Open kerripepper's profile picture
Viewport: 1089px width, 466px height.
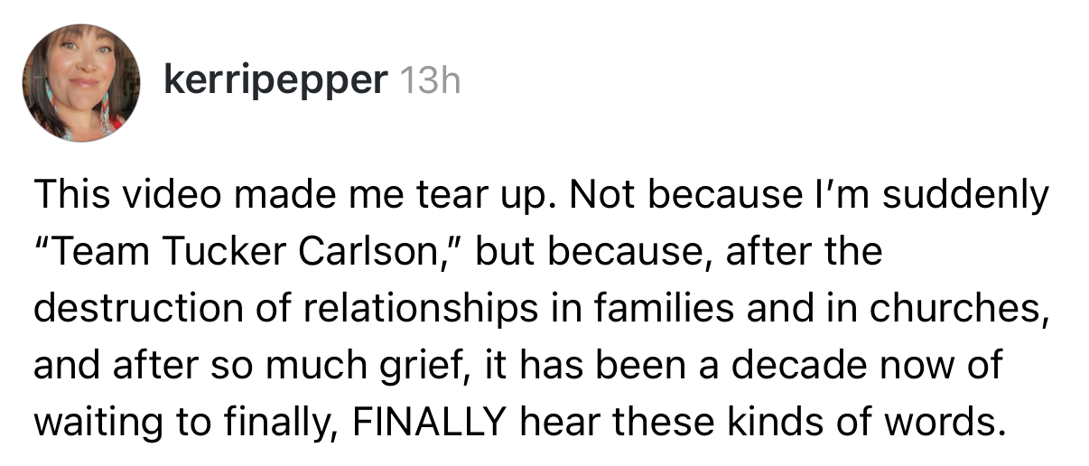point(81,83)
